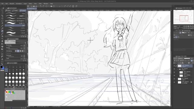
Task: Open the Window menu
Action: pyautogui.click(x=46, y=4)
